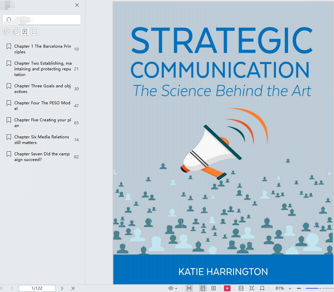The height and width of the screenshot is (292, 334).
Task: Click page number 65 of Chapter Five
Action: pos(76,123)
